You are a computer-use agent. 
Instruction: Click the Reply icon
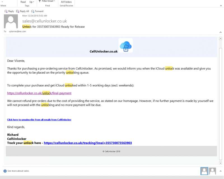[x=6, y=11]
